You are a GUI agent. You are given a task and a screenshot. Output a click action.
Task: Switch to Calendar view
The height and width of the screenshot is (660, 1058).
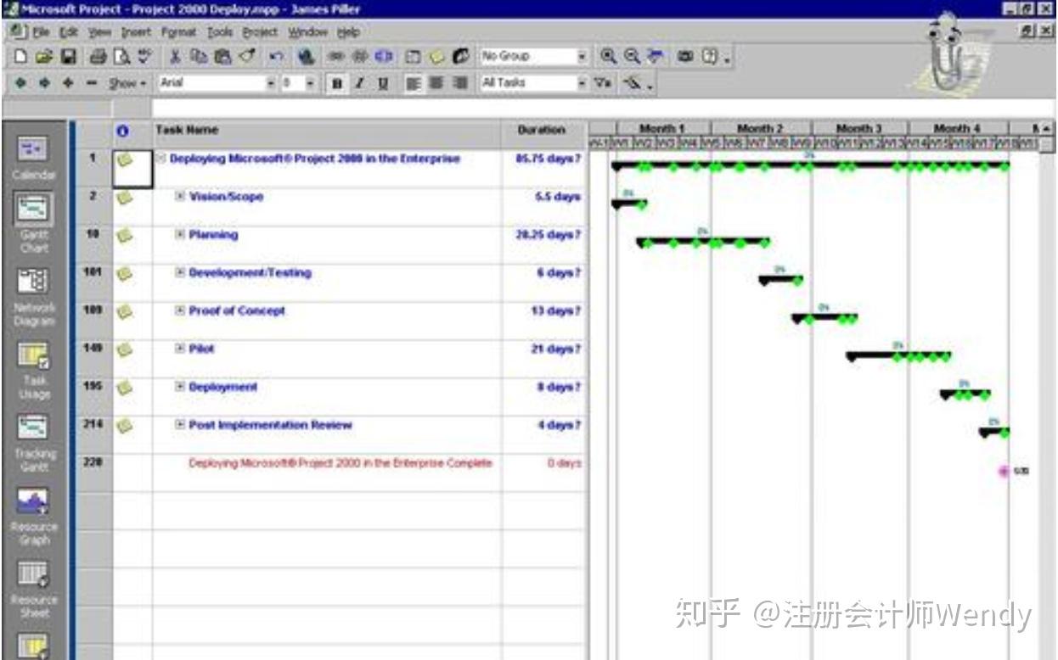click(x=34, y=159)
